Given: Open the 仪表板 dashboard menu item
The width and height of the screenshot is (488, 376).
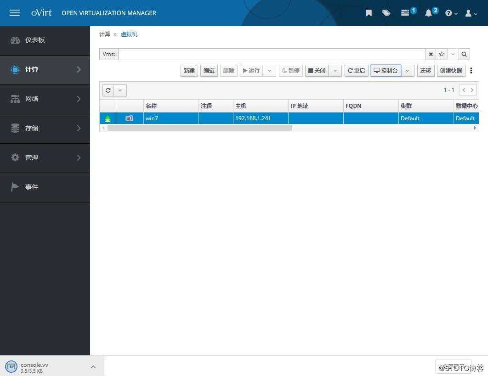Looking at the screenshot, I should pyautogui.click(x=45, y=40).
